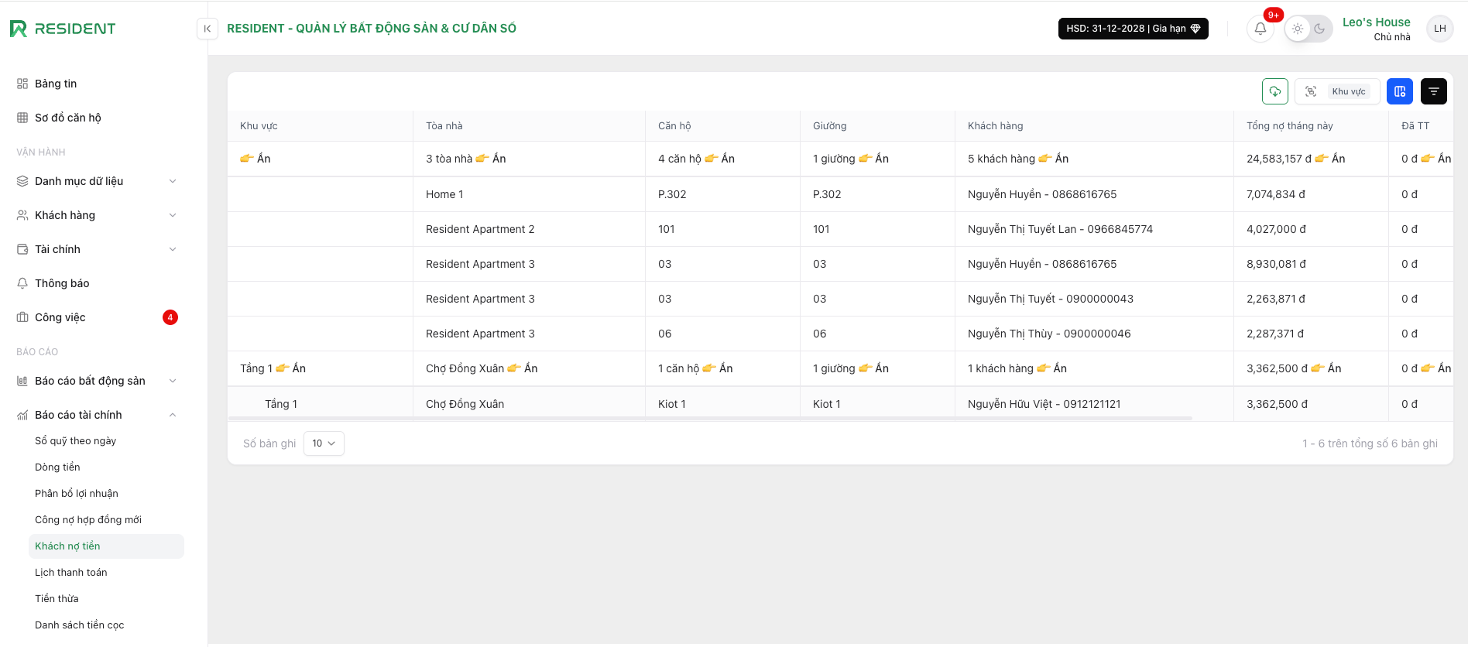Image resolution: width=1468 pixels, height=647 pixels.
Task: Open the records per page dropdown
Action: coord(324,443)
